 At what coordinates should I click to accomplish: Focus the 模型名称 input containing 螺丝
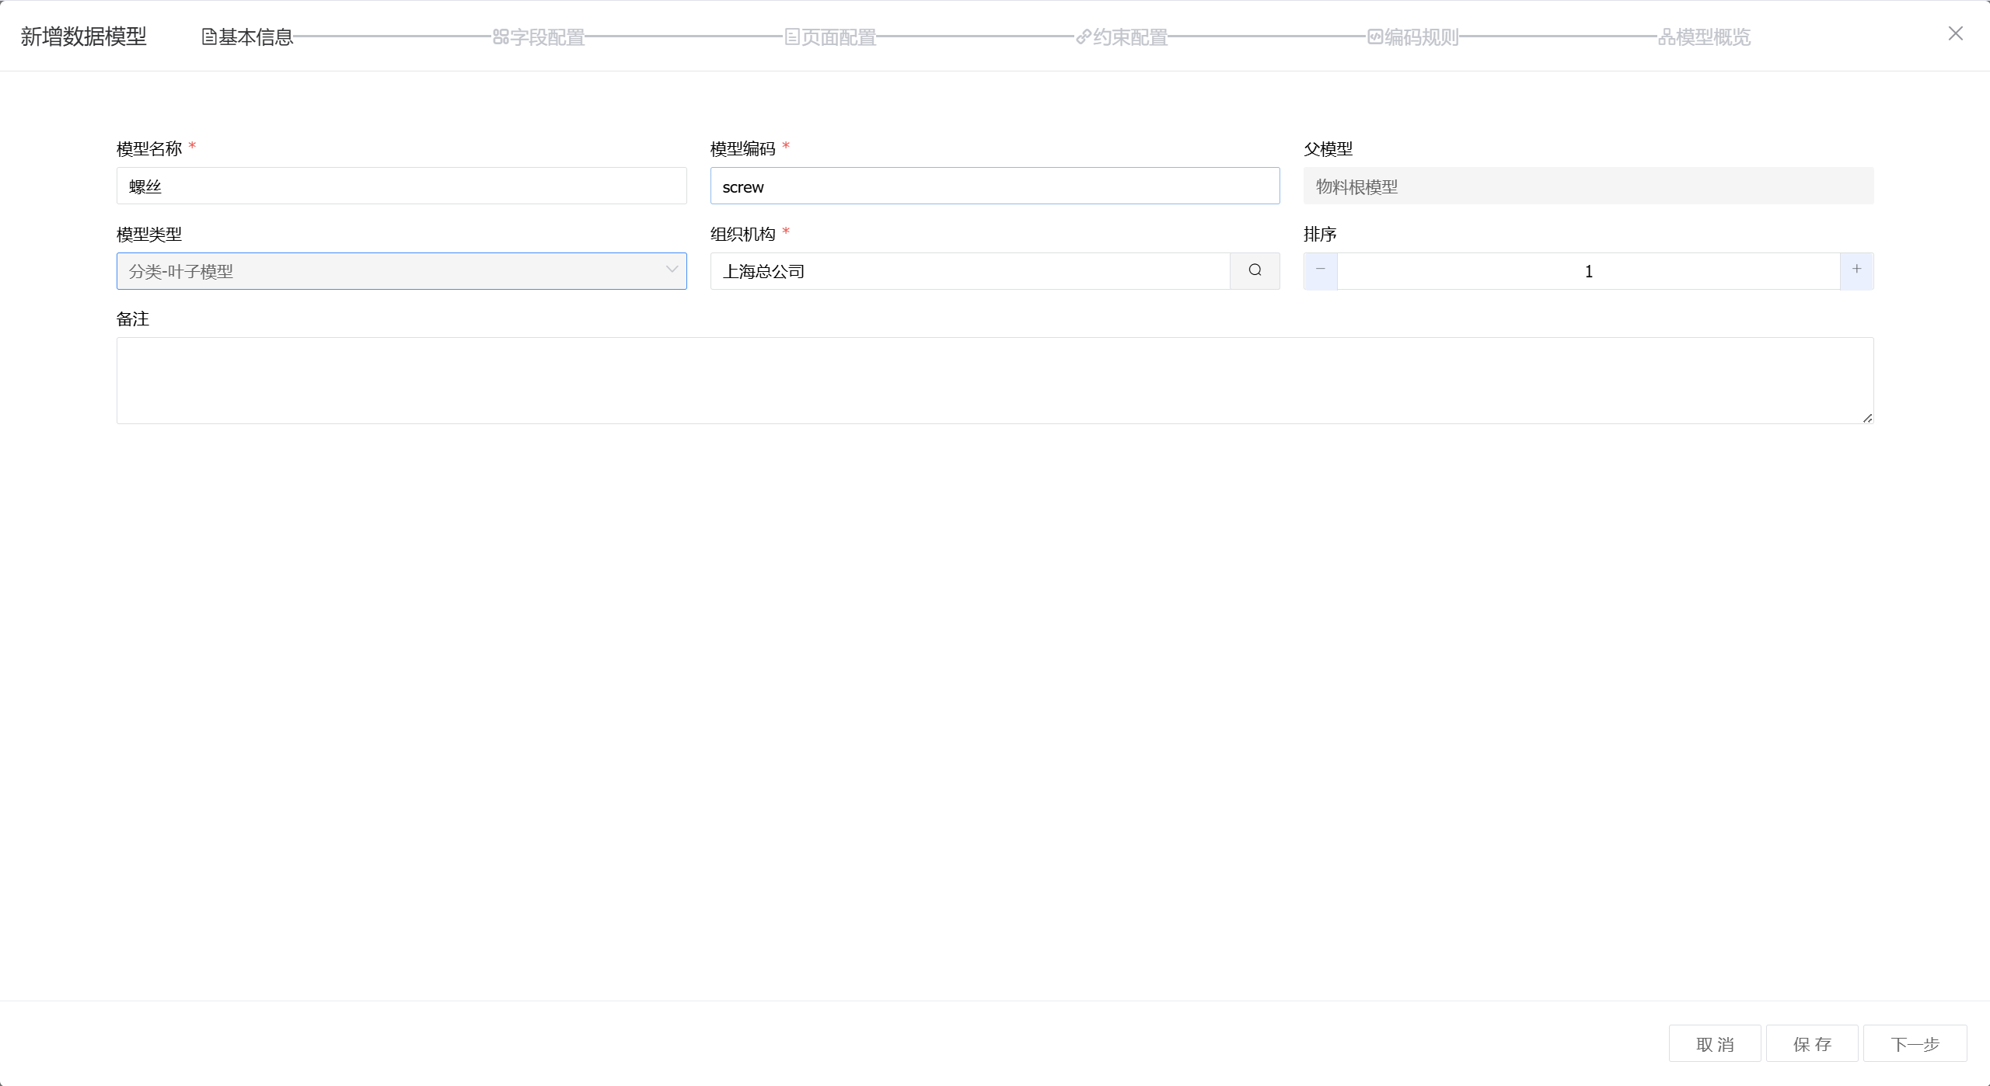[401, 186]
